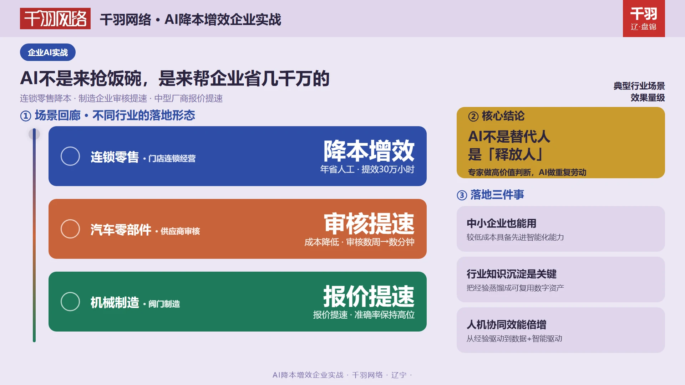Select the 行业知识沉淀是关键 card
The height and width of the screenshot is (385, 685).
[x=561, y=279]
